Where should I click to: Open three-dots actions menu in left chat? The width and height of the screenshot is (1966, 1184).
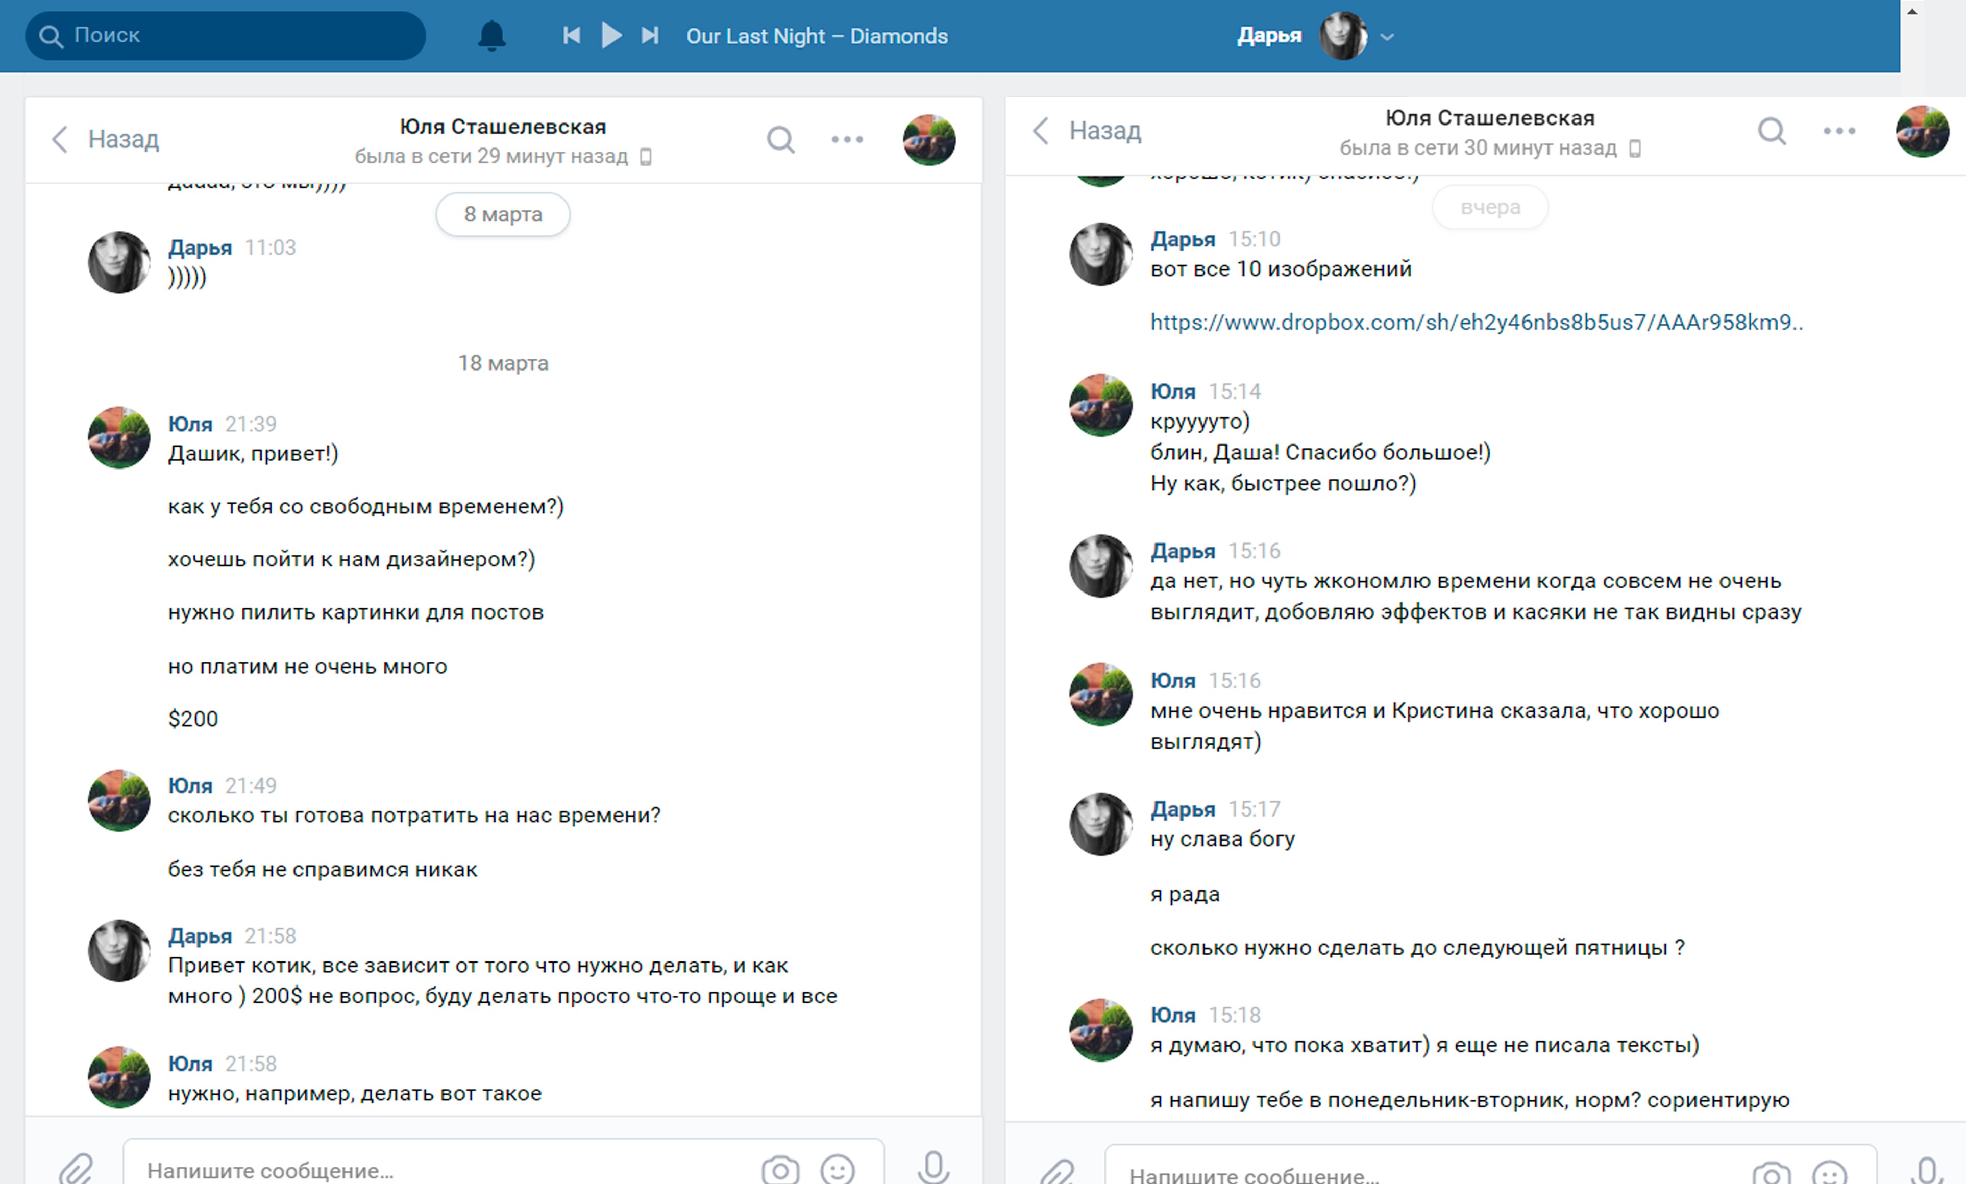tap(847, 140)
